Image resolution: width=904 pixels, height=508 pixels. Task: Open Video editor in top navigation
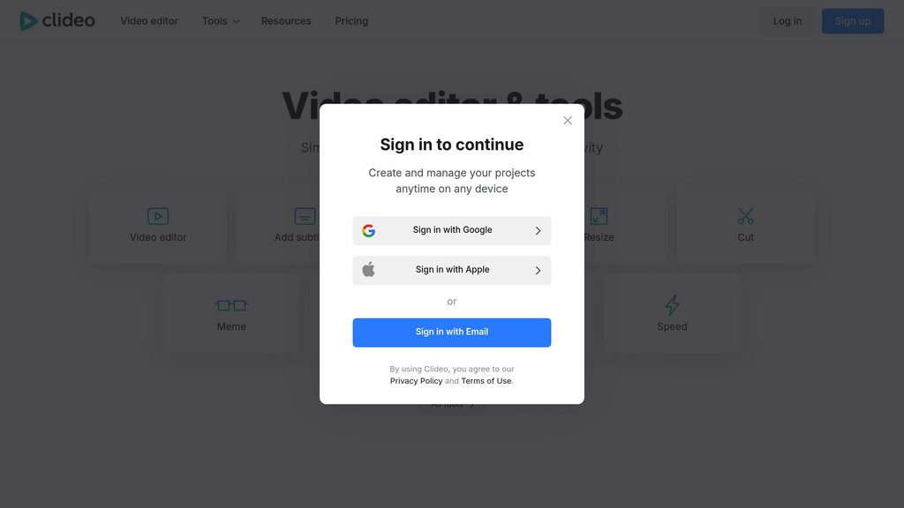click(148, 21)
